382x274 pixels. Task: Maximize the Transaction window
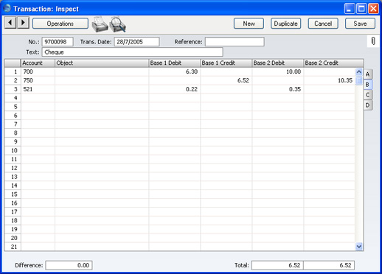(x=361, y=9)
